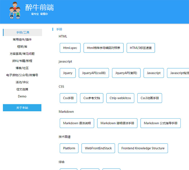The width and height of the screenshot is (189, 170).
Task: Click the 综合 category label
Action: point(62,162)
